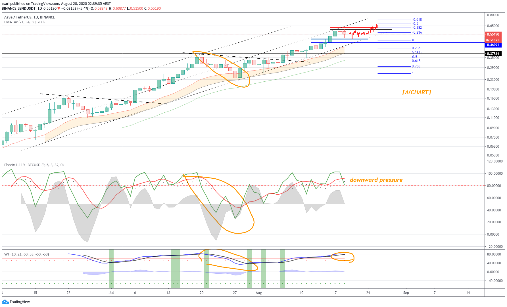Select the -0.382 Fibonacci level label
Viewport: 507px width, 307px height.
[417, 28]
